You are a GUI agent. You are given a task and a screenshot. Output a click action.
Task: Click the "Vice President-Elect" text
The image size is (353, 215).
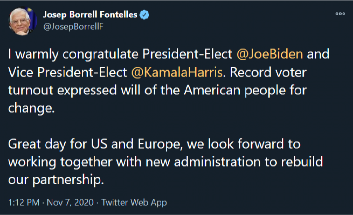(67, 72)
